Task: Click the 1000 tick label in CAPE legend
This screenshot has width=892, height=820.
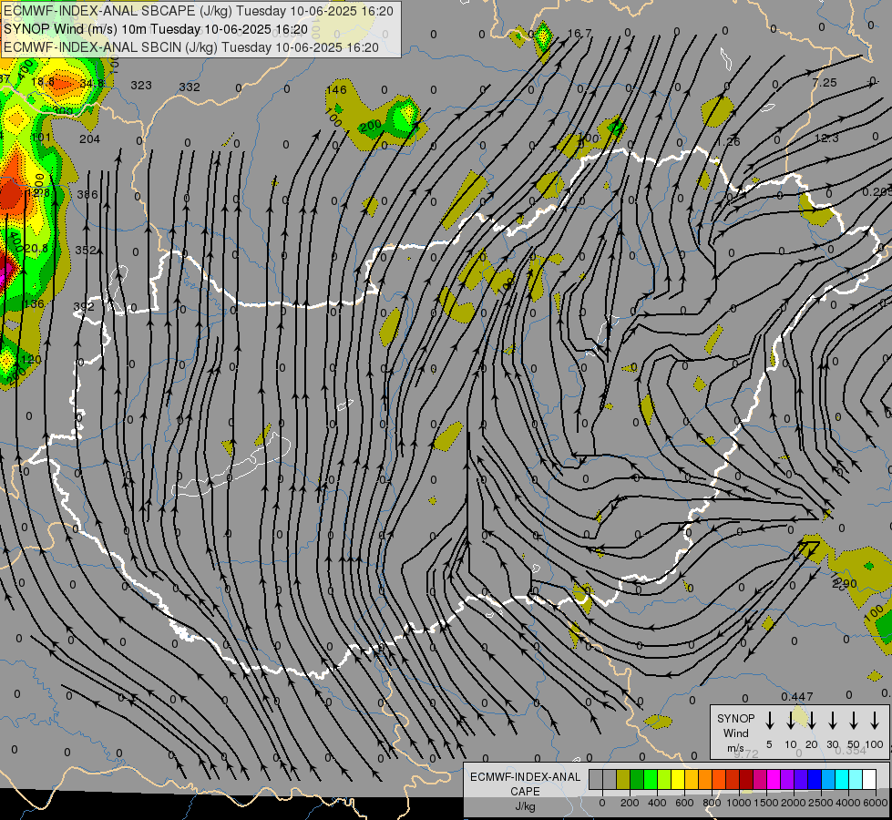Action: tap(739, 803)
